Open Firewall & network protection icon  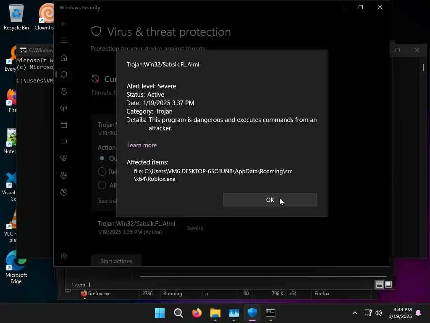click(64, 108)
